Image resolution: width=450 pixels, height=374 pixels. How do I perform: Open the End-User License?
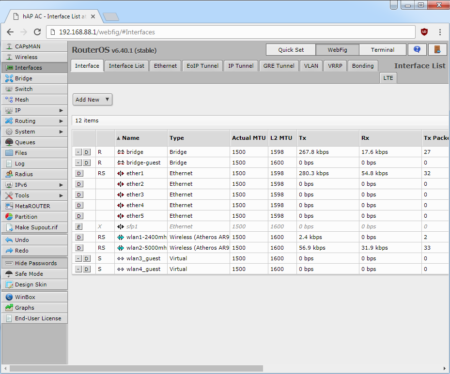pos(34,318)
